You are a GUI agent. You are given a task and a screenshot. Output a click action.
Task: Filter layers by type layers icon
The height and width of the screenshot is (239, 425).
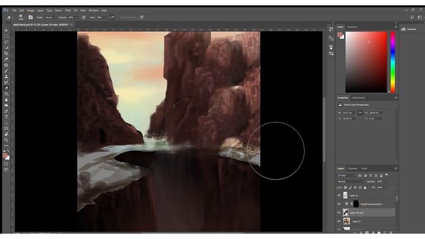coord(371,175)
